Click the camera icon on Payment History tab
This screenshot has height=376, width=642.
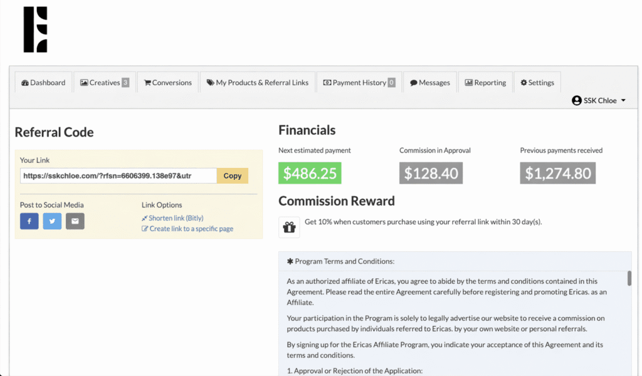[327, 82]
